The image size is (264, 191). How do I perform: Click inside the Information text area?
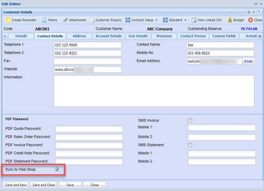(x=154, y=90)
